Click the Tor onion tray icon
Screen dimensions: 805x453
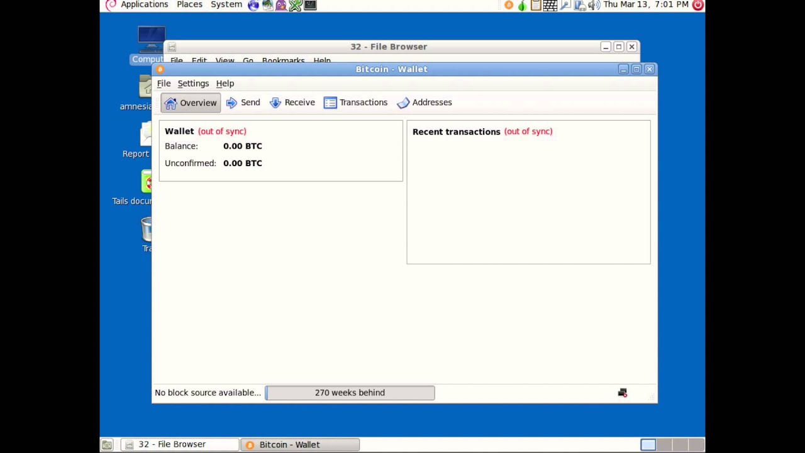522,5
